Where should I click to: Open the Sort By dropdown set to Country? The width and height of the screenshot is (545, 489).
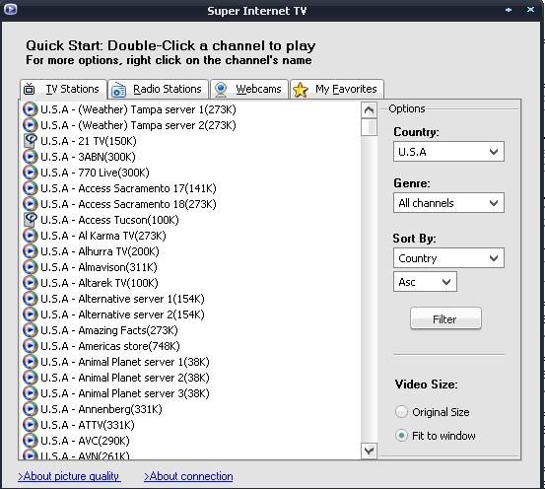448,257
